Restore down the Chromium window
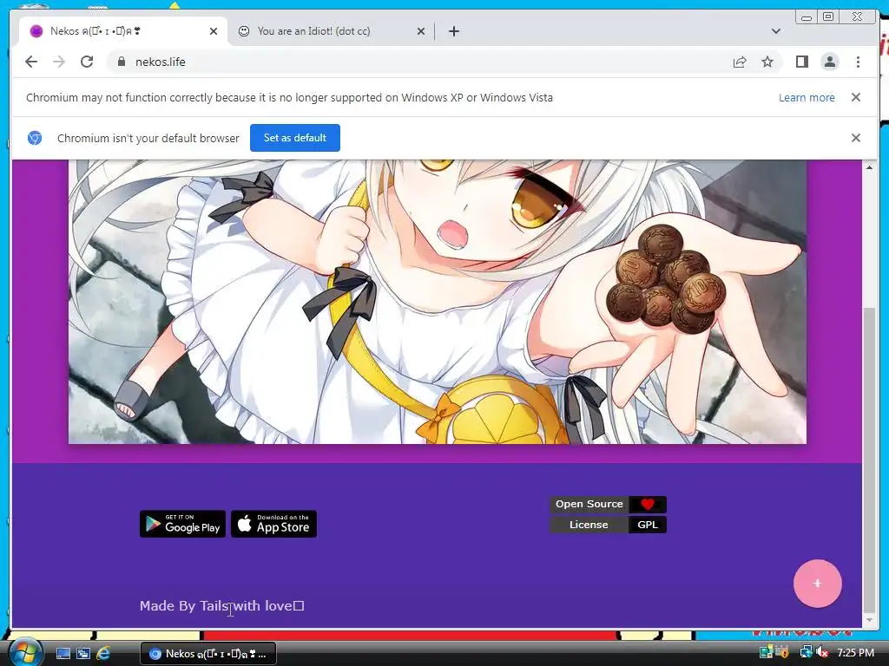Screen dimensions: 889x666 pyautogui.click(x=828, y=17)
